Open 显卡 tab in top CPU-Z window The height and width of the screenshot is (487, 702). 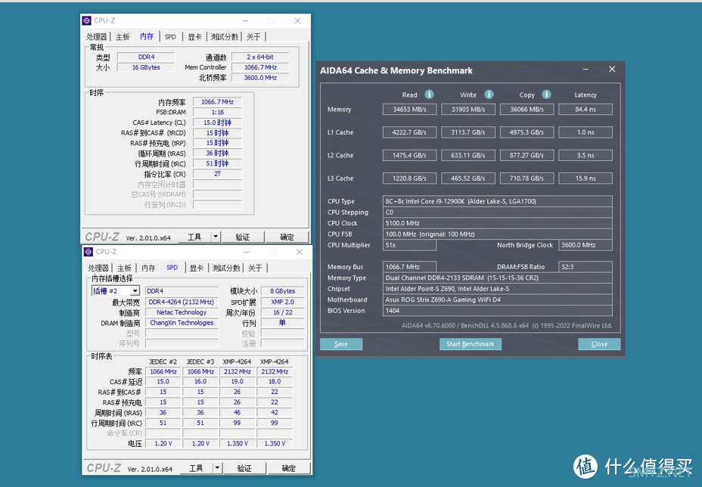click(194, 37)
